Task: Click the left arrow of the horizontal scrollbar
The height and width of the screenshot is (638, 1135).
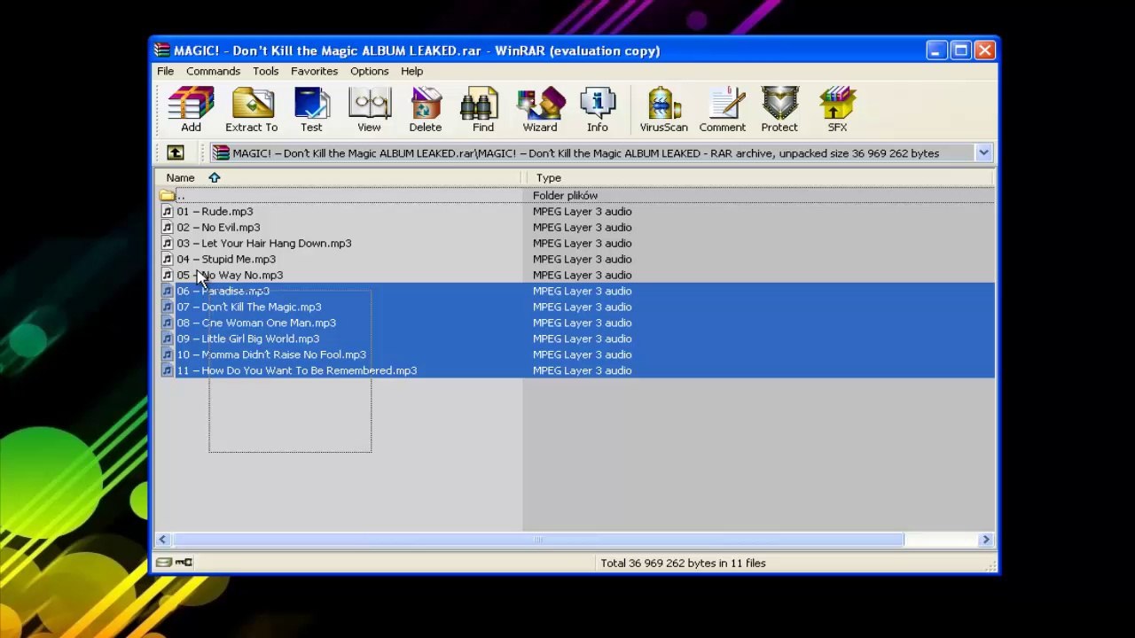Action: tap(162, 540)
